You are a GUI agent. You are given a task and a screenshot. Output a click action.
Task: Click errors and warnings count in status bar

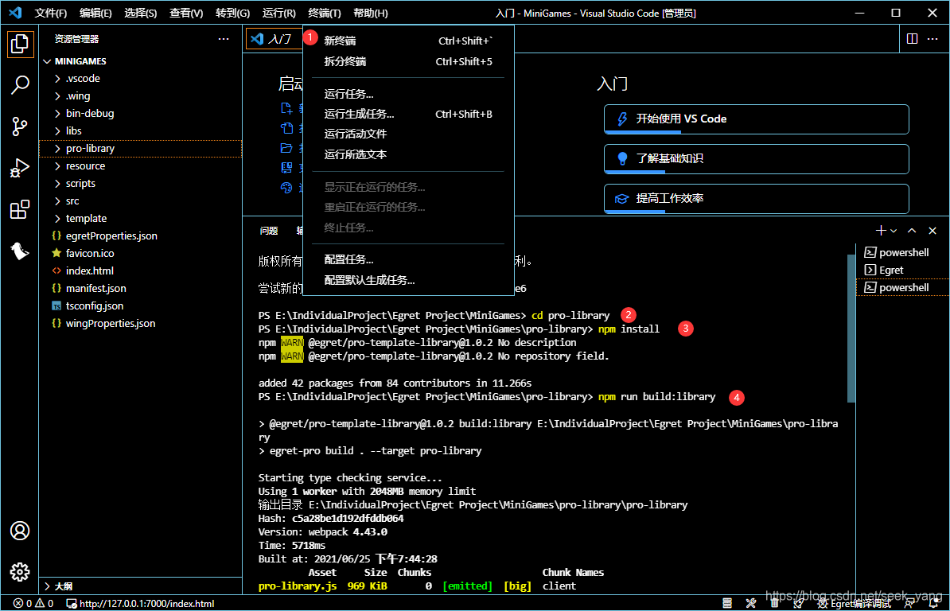[x=33, y=603]
